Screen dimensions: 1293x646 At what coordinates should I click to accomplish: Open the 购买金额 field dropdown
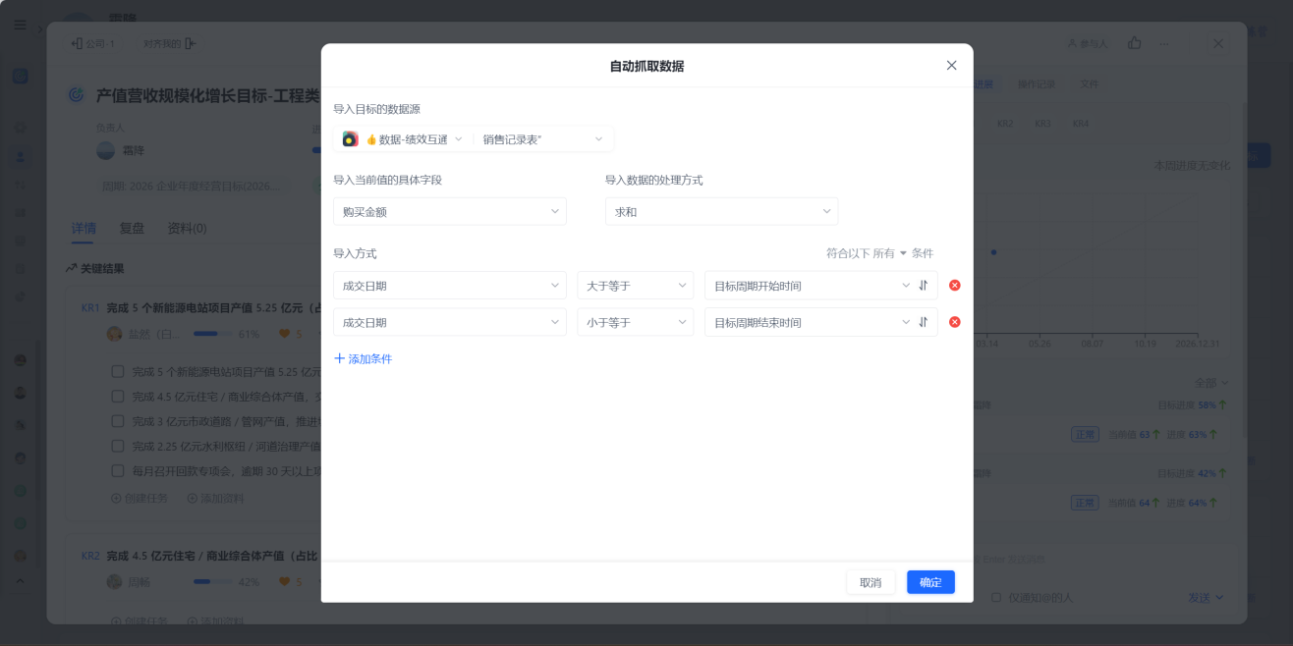click(450, 211)
